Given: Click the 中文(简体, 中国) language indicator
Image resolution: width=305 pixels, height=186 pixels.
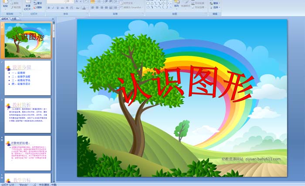Looking at the screenshot, I should pos(48,184).
